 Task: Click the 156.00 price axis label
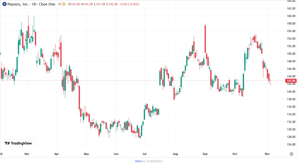(x=291, y=31)
